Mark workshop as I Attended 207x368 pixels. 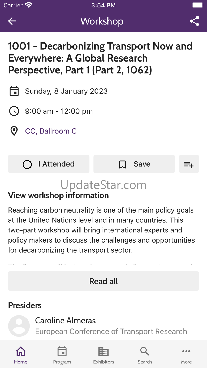click(x=49, y=164)
